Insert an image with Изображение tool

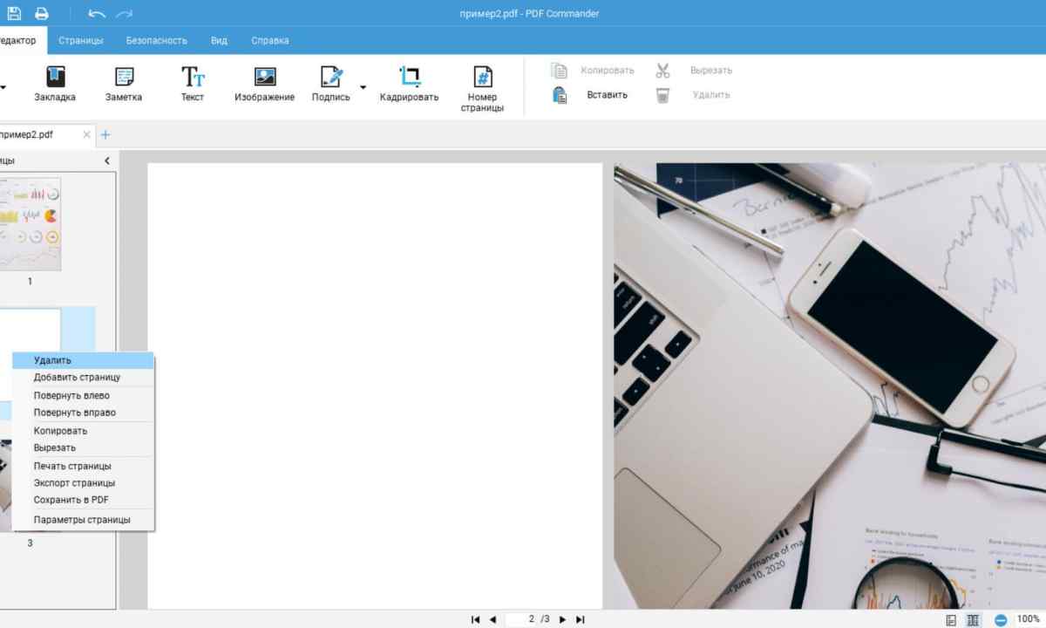click(x=264, y=84)
